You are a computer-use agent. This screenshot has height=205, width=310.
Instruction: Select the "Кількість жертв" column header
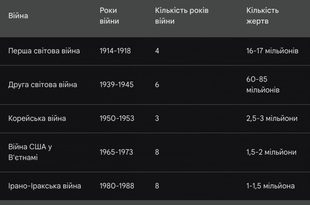pyautogui.click(x=262, y=16)
